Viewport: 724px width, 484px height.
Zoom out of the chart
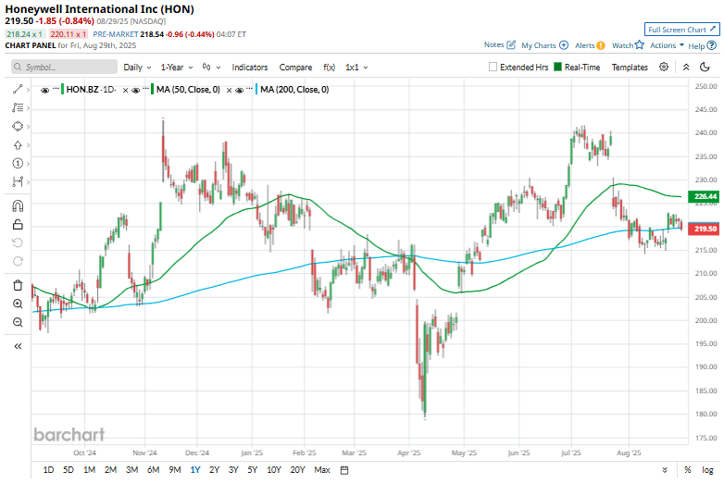[18, 322]
